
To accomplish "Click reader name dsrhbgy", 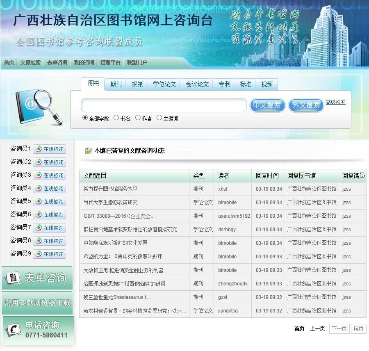I will pyautogui.click(x=227, y=230).
